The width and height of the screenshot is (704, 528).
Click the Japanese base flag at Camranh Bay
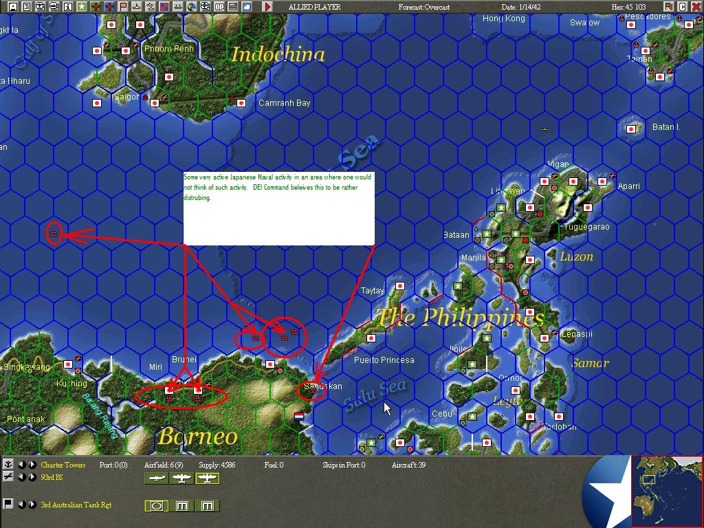[x=241, y=103]
